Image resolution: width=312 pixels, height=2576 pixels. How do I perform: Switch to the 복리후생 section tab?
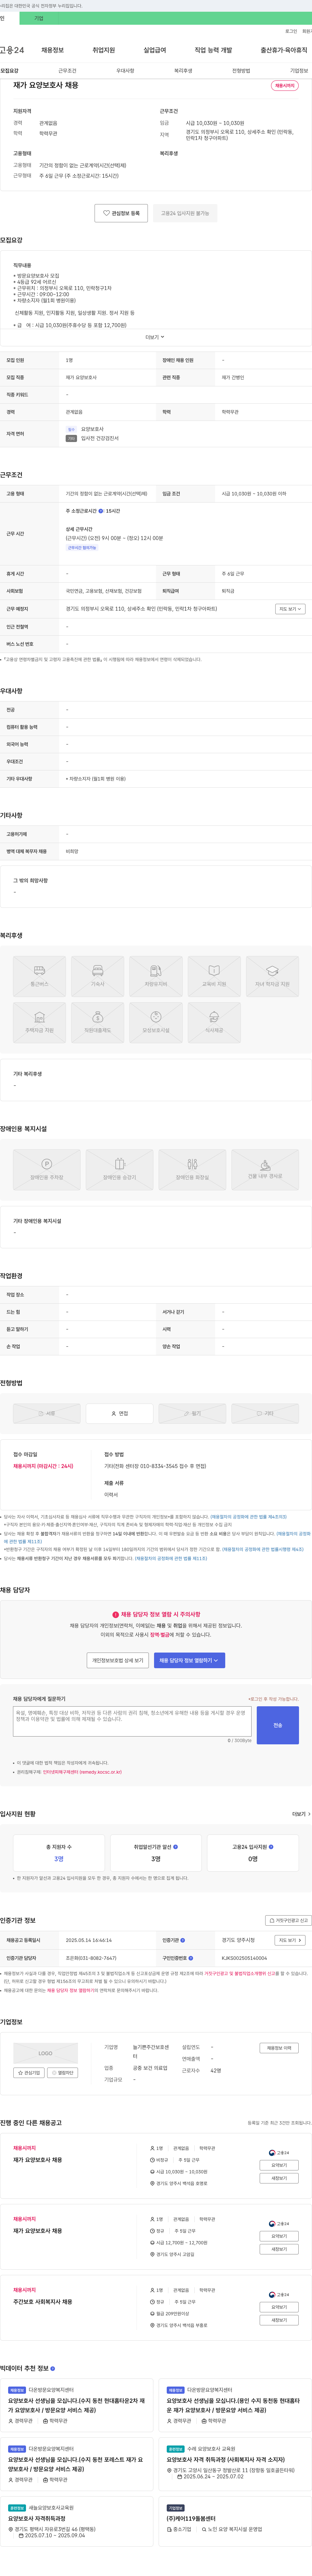click(x=183, y=71)
